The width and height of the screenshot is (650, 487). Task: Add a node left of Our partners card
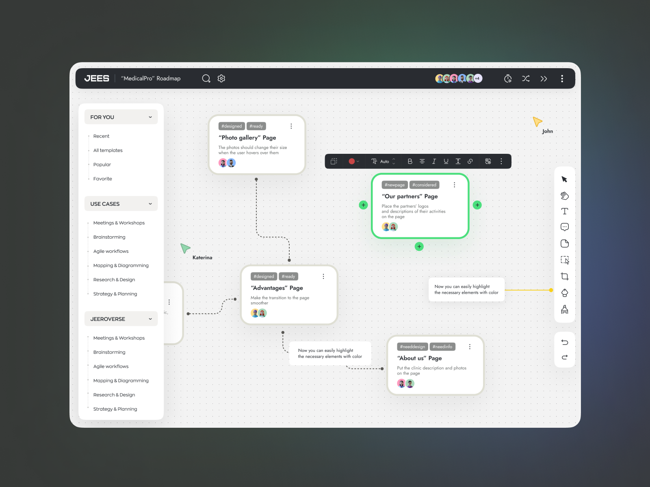point(363,205)
